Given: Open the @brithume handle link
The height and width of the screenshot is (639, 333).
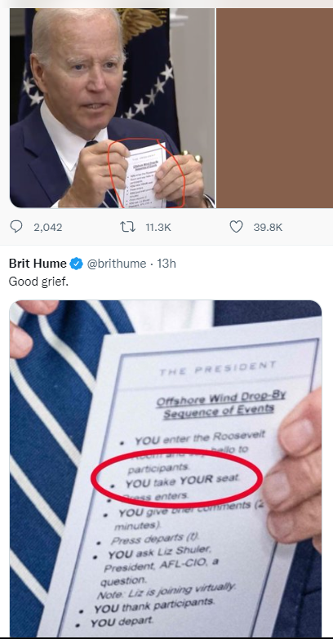Looking at the screenshot, I should (116, 264).
